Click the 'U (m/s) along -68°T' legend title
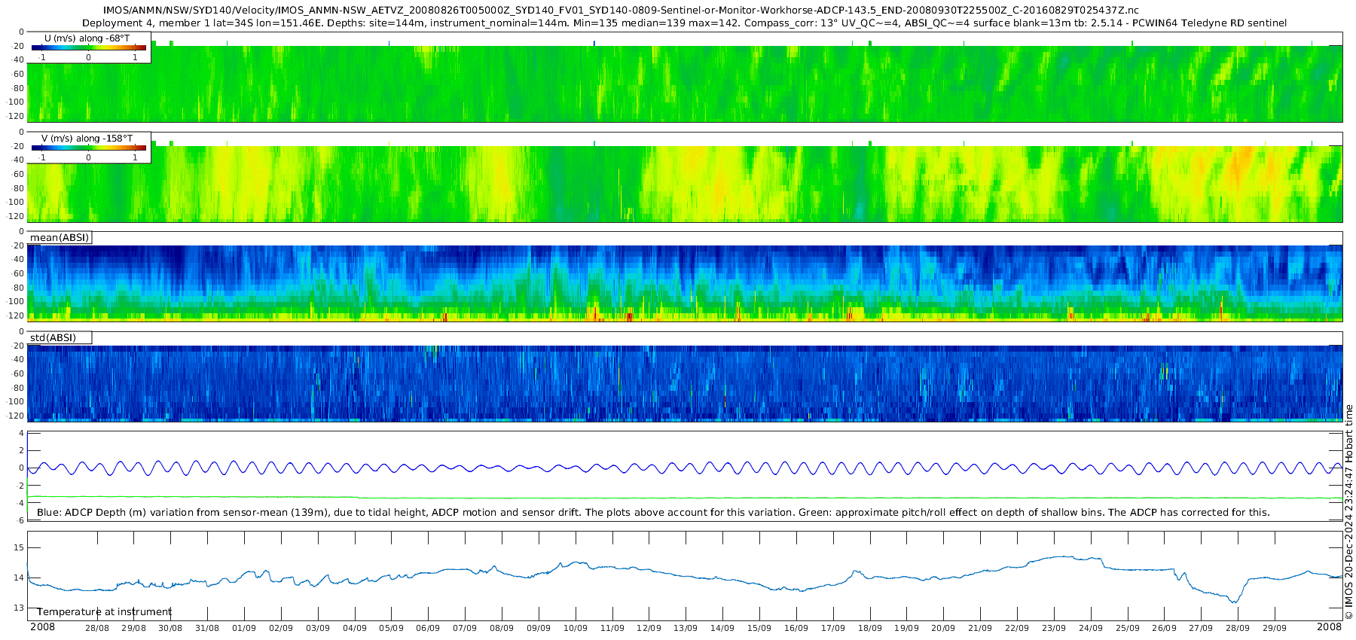The width and height of the screenshot is (1356, 640). pos(87,38)
